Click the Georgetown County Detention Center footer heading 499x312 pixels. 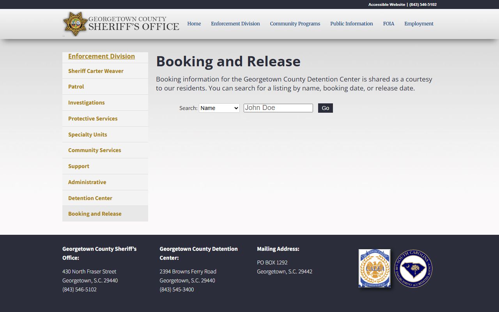(198, 253)
